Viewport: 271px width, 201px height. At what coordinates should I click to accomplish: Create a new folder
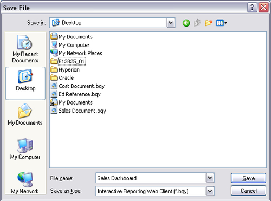pos(209,23)
